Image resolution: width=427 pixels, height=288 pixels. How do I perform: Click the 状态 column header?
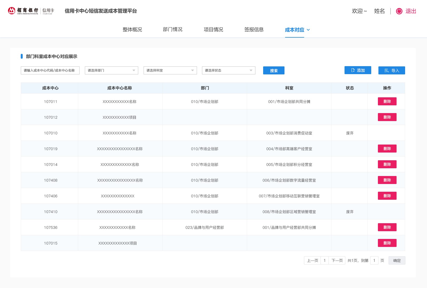pos(350,88)
